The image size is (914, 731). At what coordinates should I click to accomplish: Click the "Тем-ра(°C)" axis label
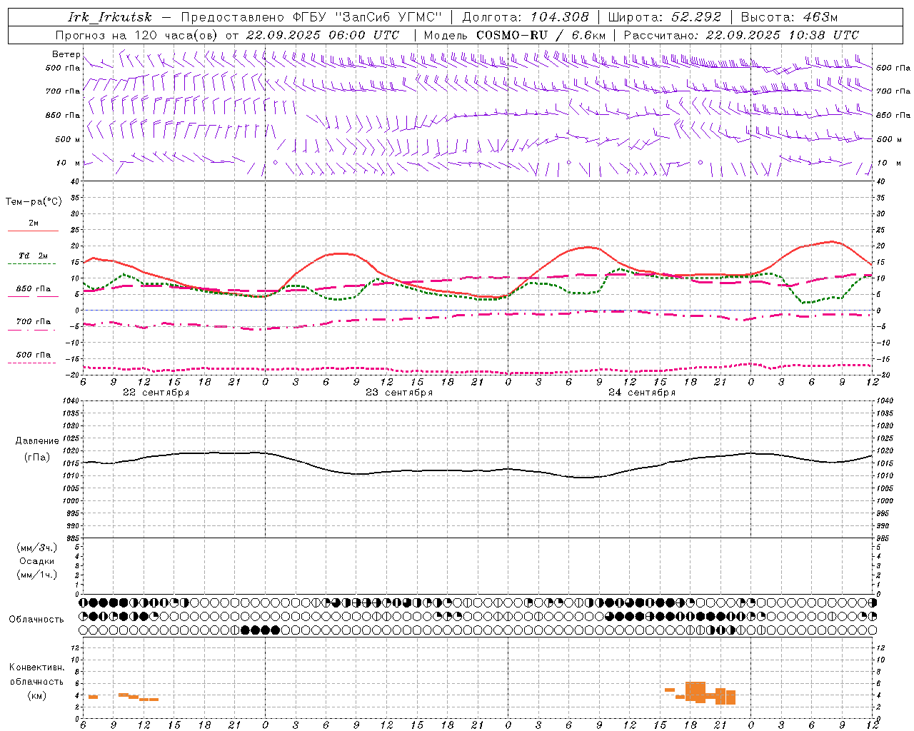(x=34, y=202)
